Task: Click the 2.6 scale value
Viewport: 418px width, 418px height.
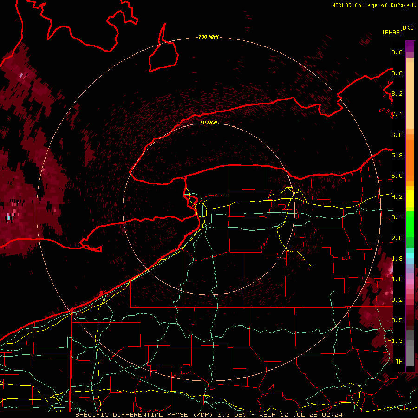Action: tap(397, 238)
